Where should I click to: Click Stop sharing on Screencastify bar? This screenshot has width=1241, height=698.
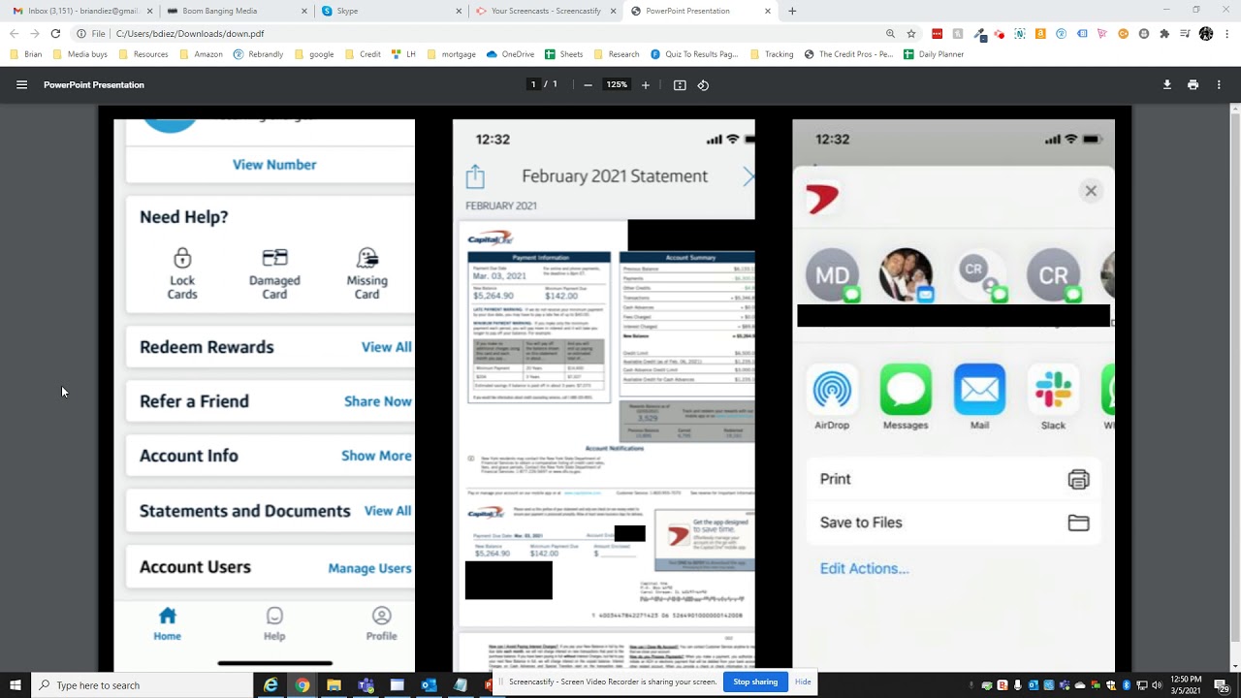[x=755, y=682]
